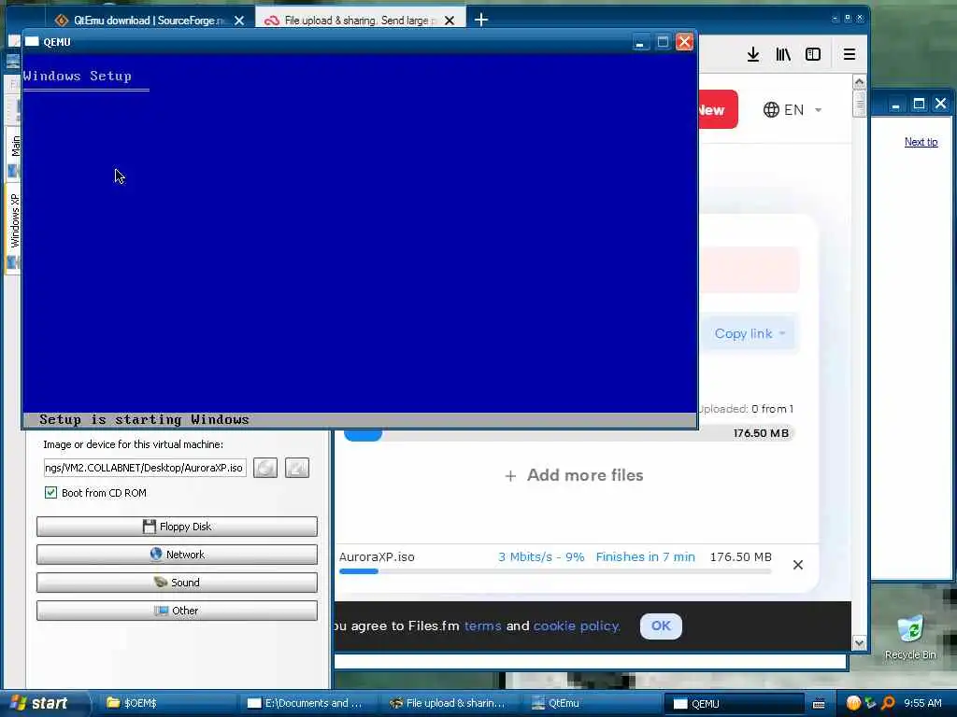Click the magnifier tray icon

[x=888, y=703]
